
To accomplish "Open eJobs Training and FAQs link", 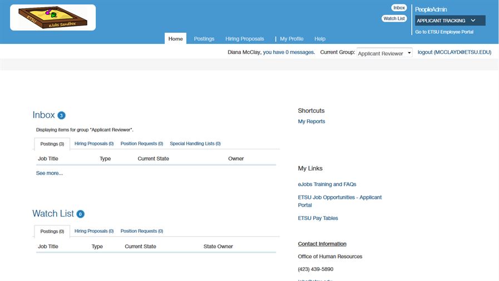I will point(327,184).
